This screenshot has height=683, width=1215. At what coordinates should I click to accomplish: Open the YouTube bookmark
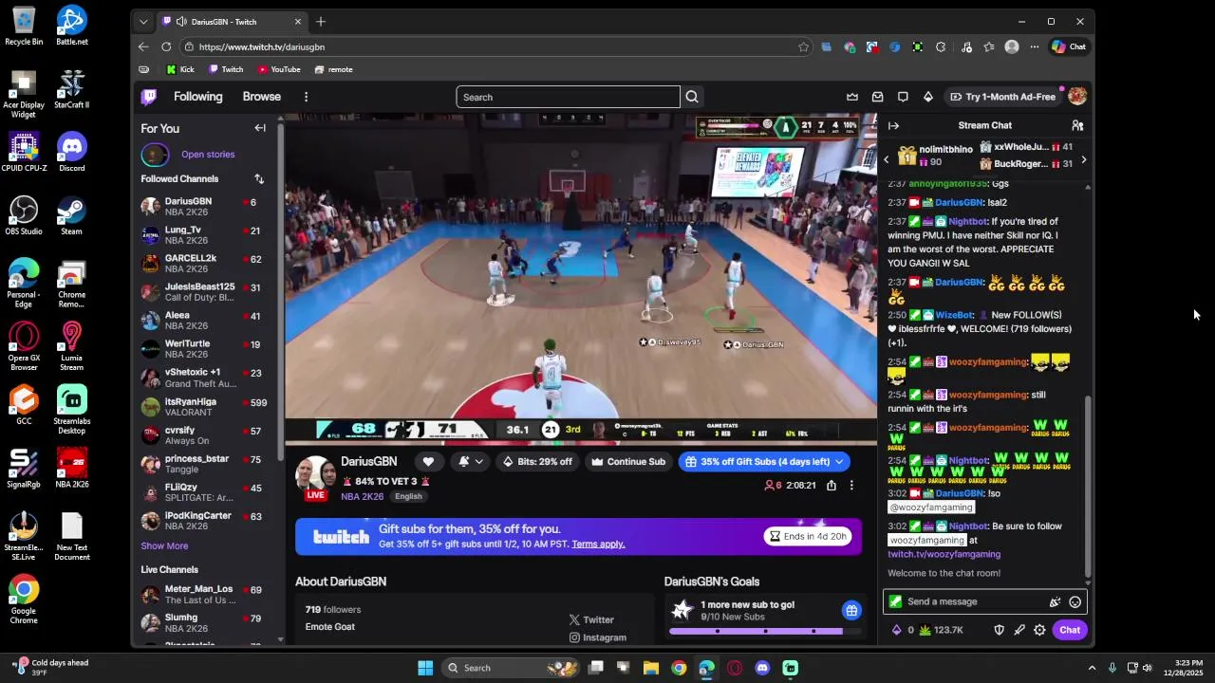pos(279,69)
